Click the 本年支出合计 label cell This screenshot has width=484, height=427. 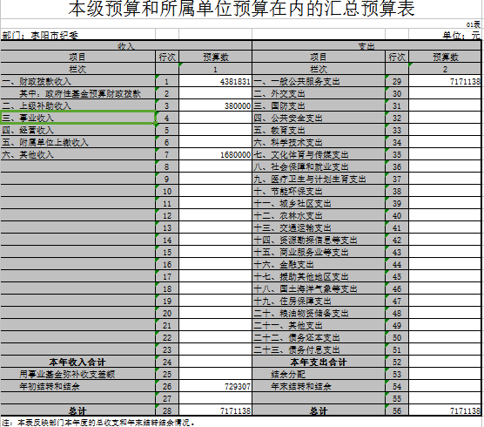pos(319,362)
